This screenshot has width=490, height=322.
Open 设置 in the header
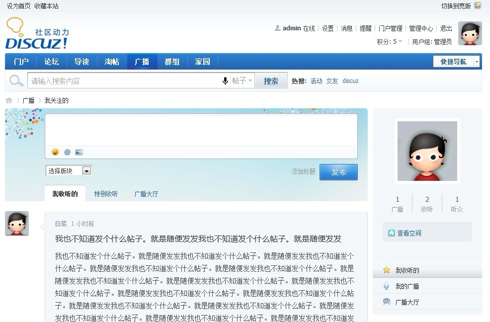(x=328, y=28)
